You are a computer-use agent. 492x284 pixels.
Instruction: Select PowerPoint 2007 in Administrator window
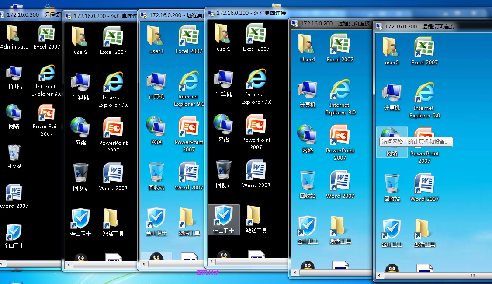(x=47, y=120)
